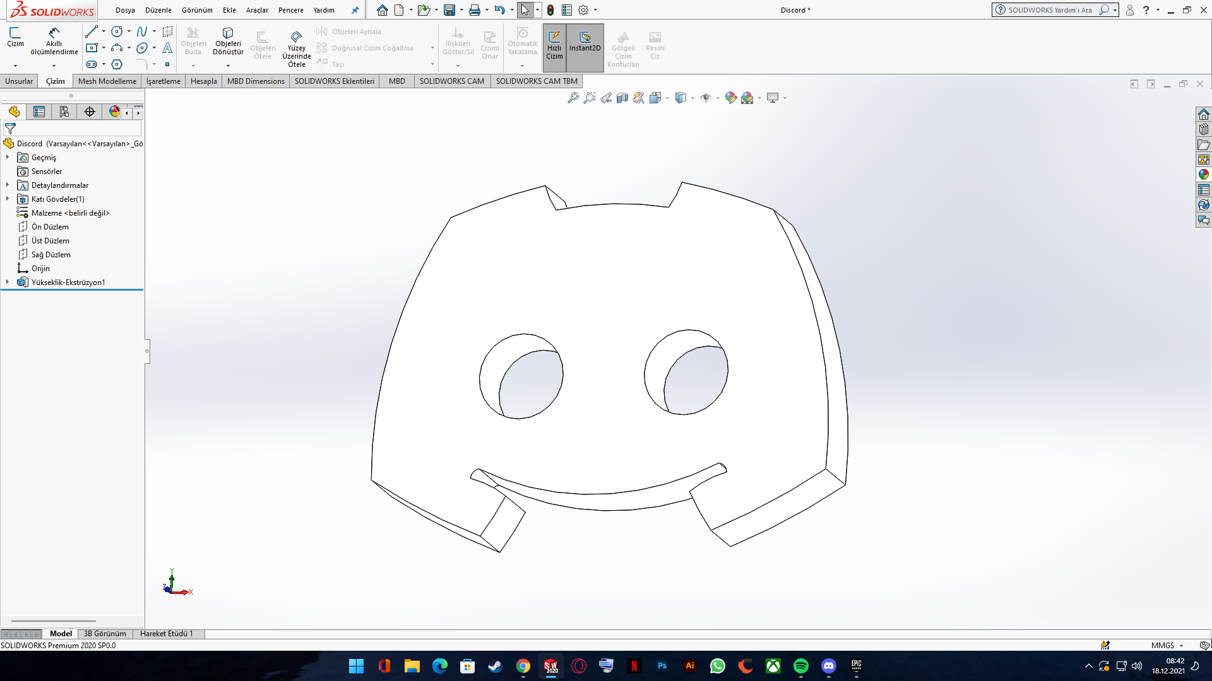
Task: Toggle the rebuild traffic light icon
Action: [550, 10]
